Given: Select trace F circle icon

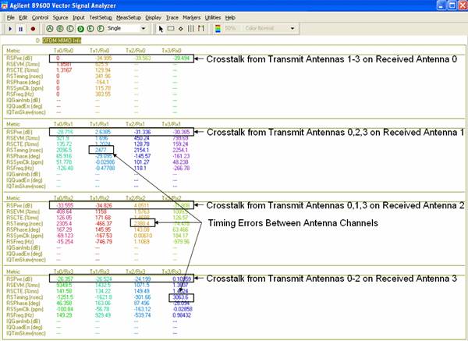Looking at the screenshot, I should (x=99, y=28).
